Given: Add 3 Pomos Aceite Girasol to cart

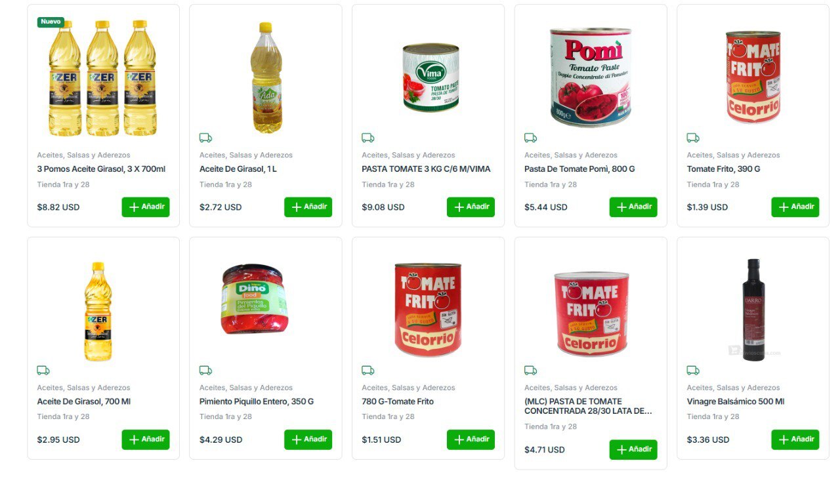Looking at the screenshot, I should tap(146, 207).
